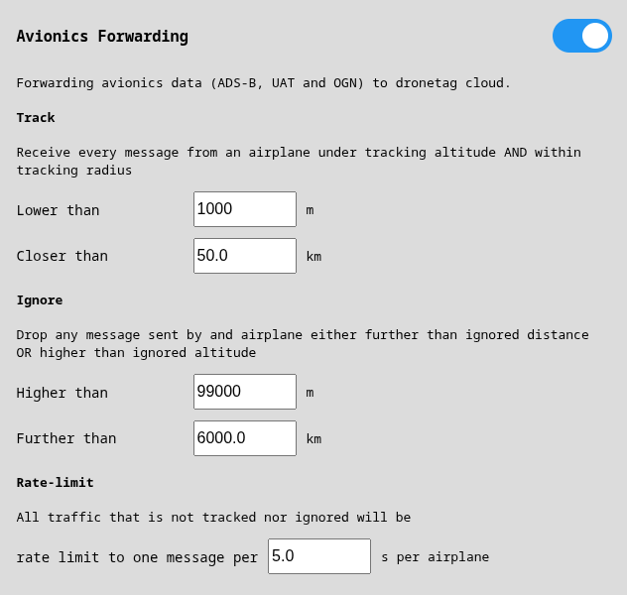This screenshot has height=595, width=627.
Task: Focus the rate limit seconds input field
Action: coord(319,556)
